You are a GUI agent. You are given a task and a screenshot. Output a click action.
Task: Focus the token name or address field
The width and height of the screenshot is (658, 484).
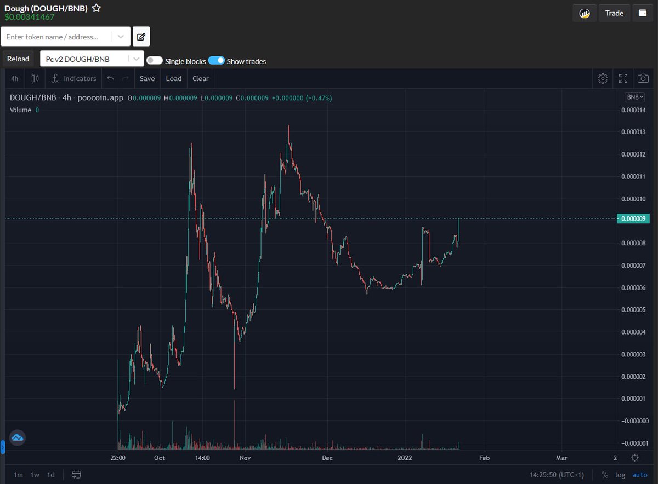[57, 37]
